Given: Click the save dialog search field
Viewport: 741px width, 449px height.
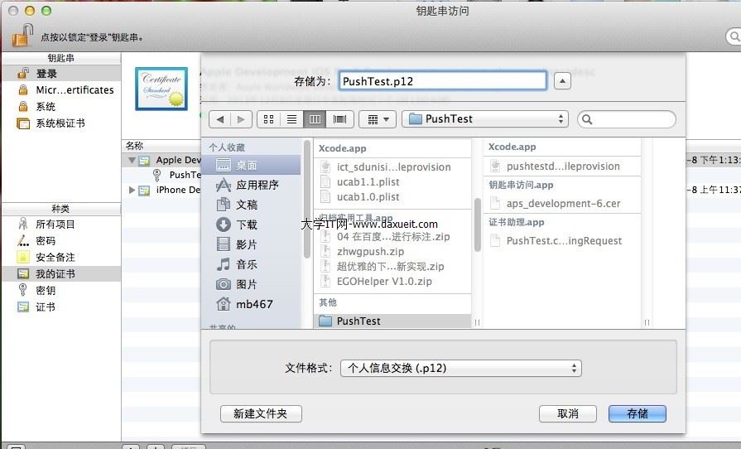Looking at the screenshot, I should pyautogui.click(x=627, y=119).
